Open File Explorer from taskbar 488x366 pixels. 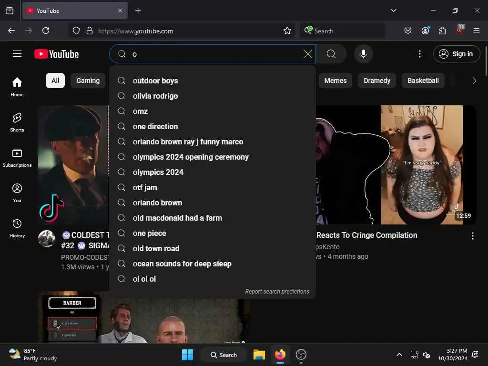pyautogui.click(x=259, y=355)
